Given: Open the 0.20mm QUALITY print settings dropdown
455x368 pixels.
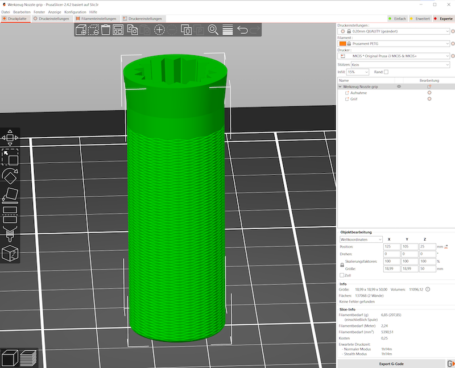Looking at the screenshot, I should (x=394, y=31).
